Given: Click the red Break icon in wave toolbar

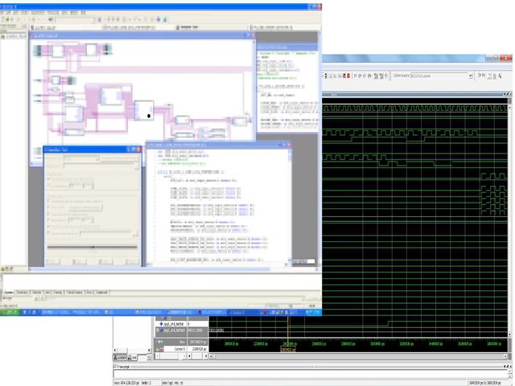Looking at the screenshot, I should coord(348,76).
